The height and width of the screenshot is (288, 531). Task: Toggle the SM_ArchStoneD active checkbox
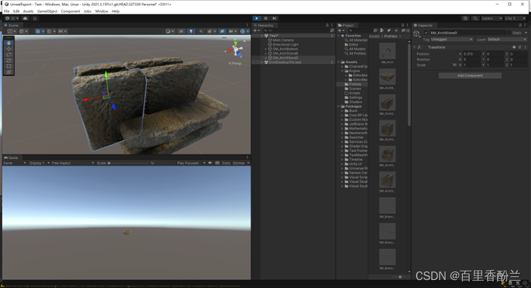(x=426, y=33)
